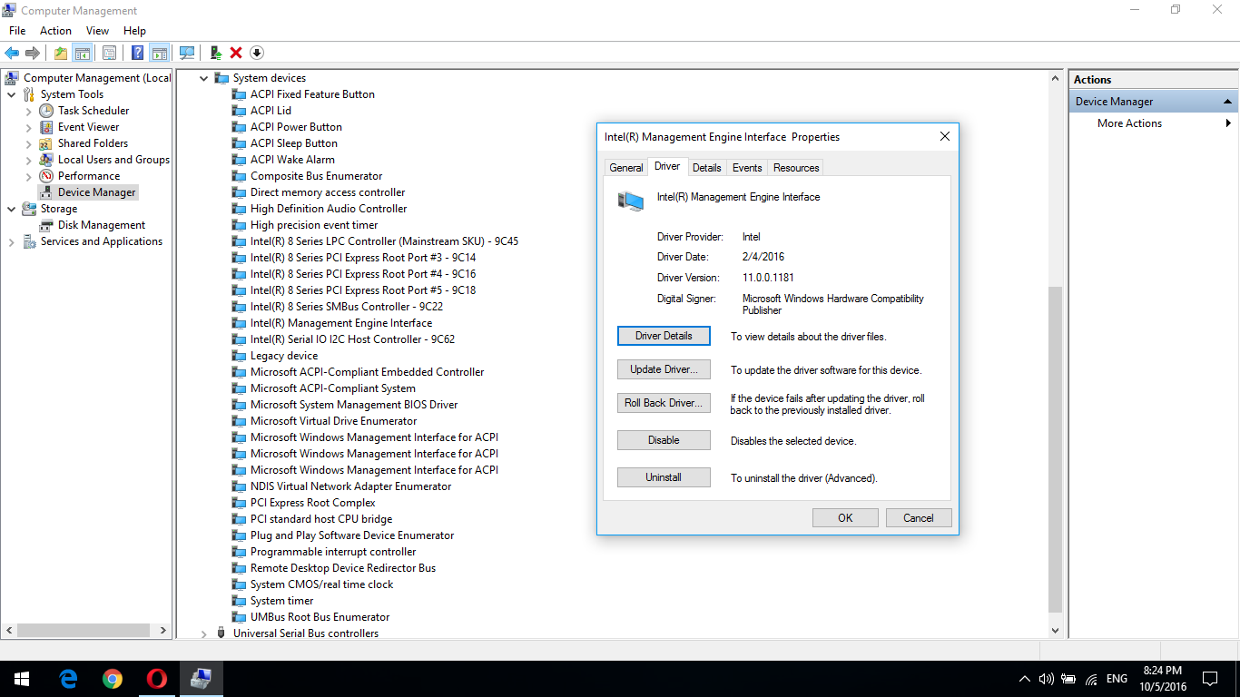Expand the Shared Folders node
The height and width of the screenshot is (697, 1240).
[28, 143]
